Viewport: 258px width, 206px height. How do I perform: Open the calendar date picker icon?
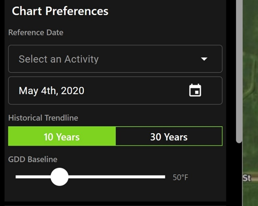[x=195, y=90]
